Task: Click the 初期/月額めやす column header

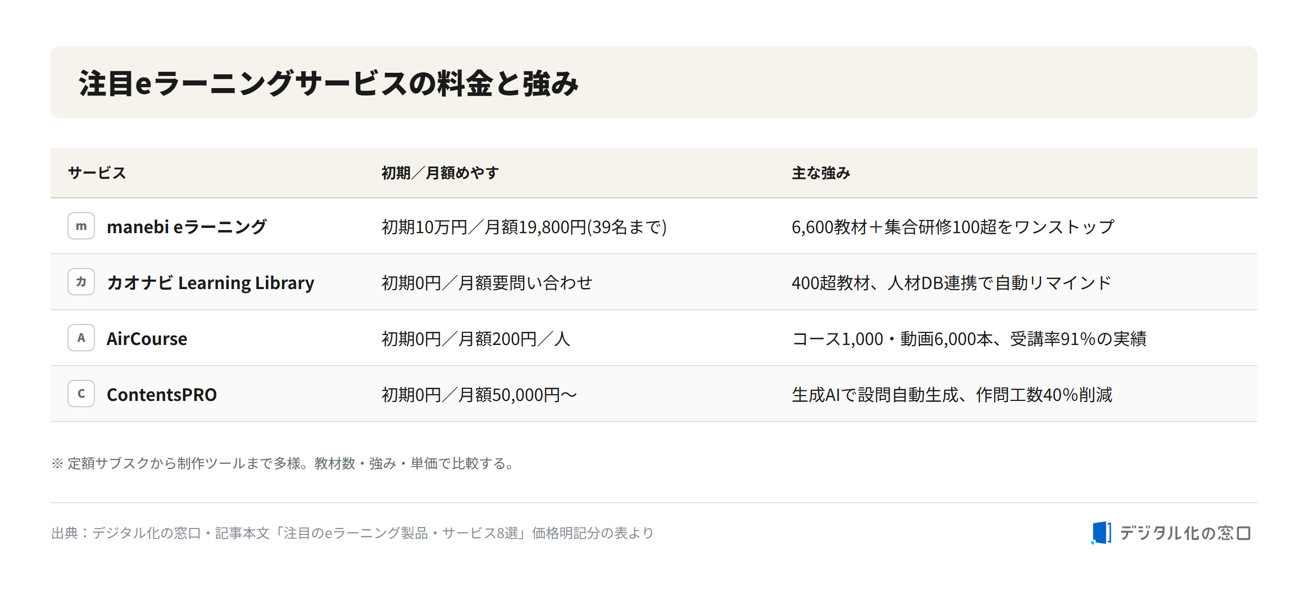Action: 440,173
